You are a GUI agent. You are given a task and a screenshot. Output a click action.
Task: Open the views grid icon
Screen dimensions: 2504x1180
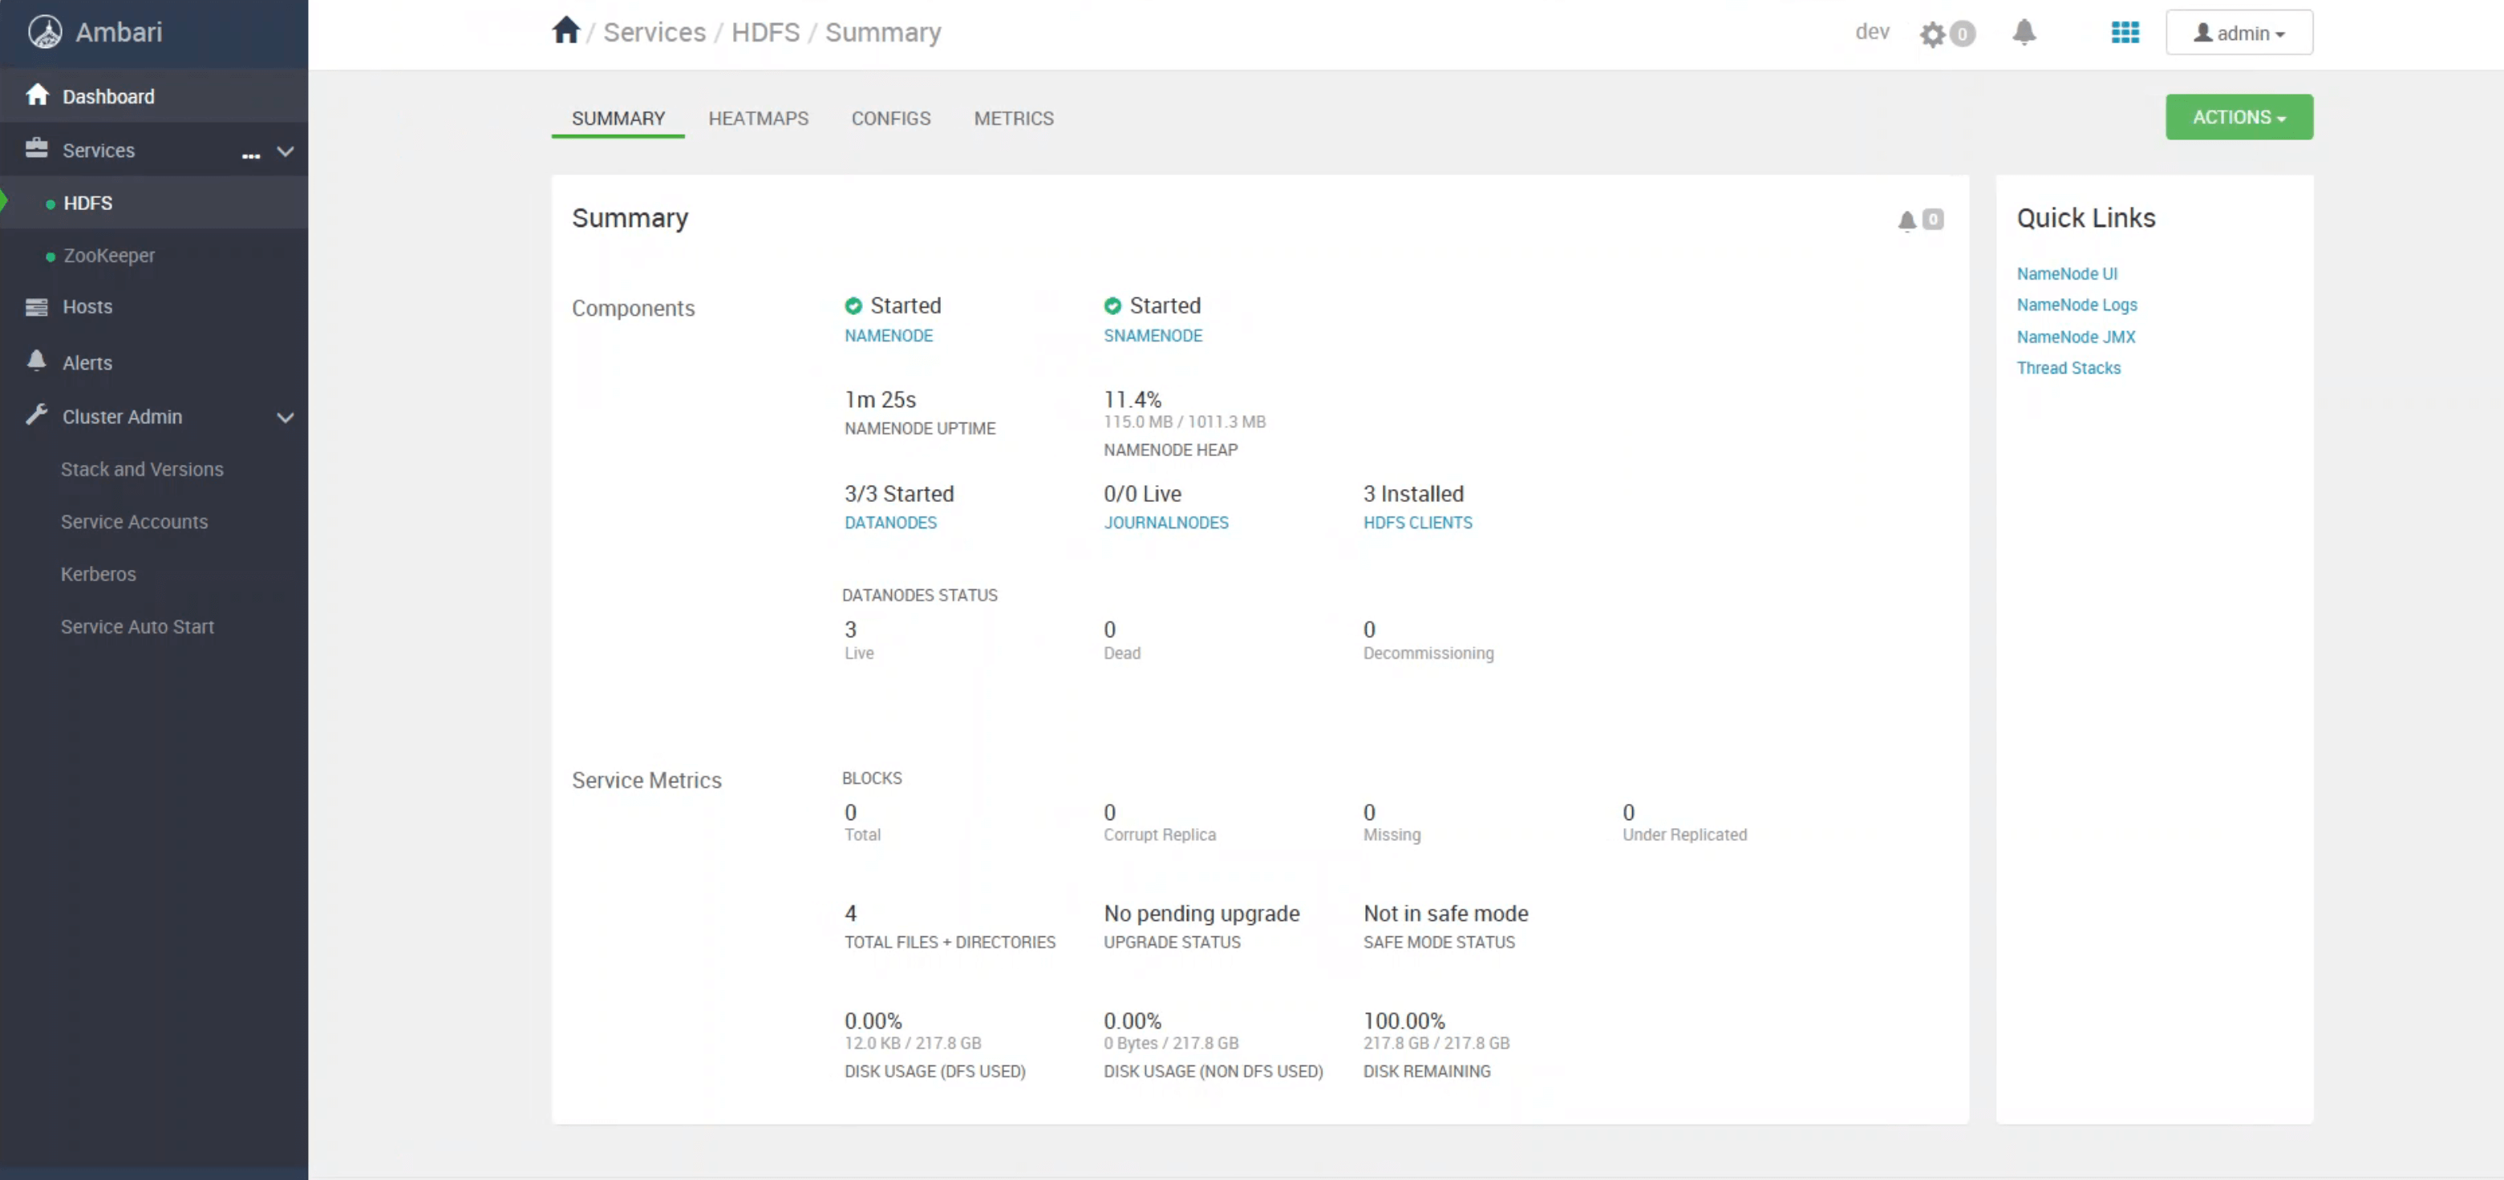click(2125, 32)
